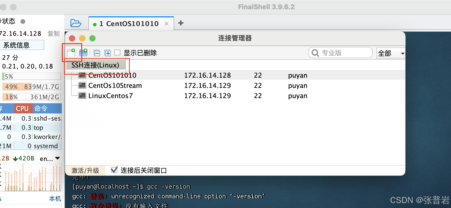Screen dimensions: 451x208
Task: Click the CentOs10Stream terminal icon
Action: point(82,85)
